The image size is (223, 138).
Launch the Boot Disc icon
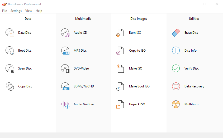pyautogui.click(x=10, y=51)
